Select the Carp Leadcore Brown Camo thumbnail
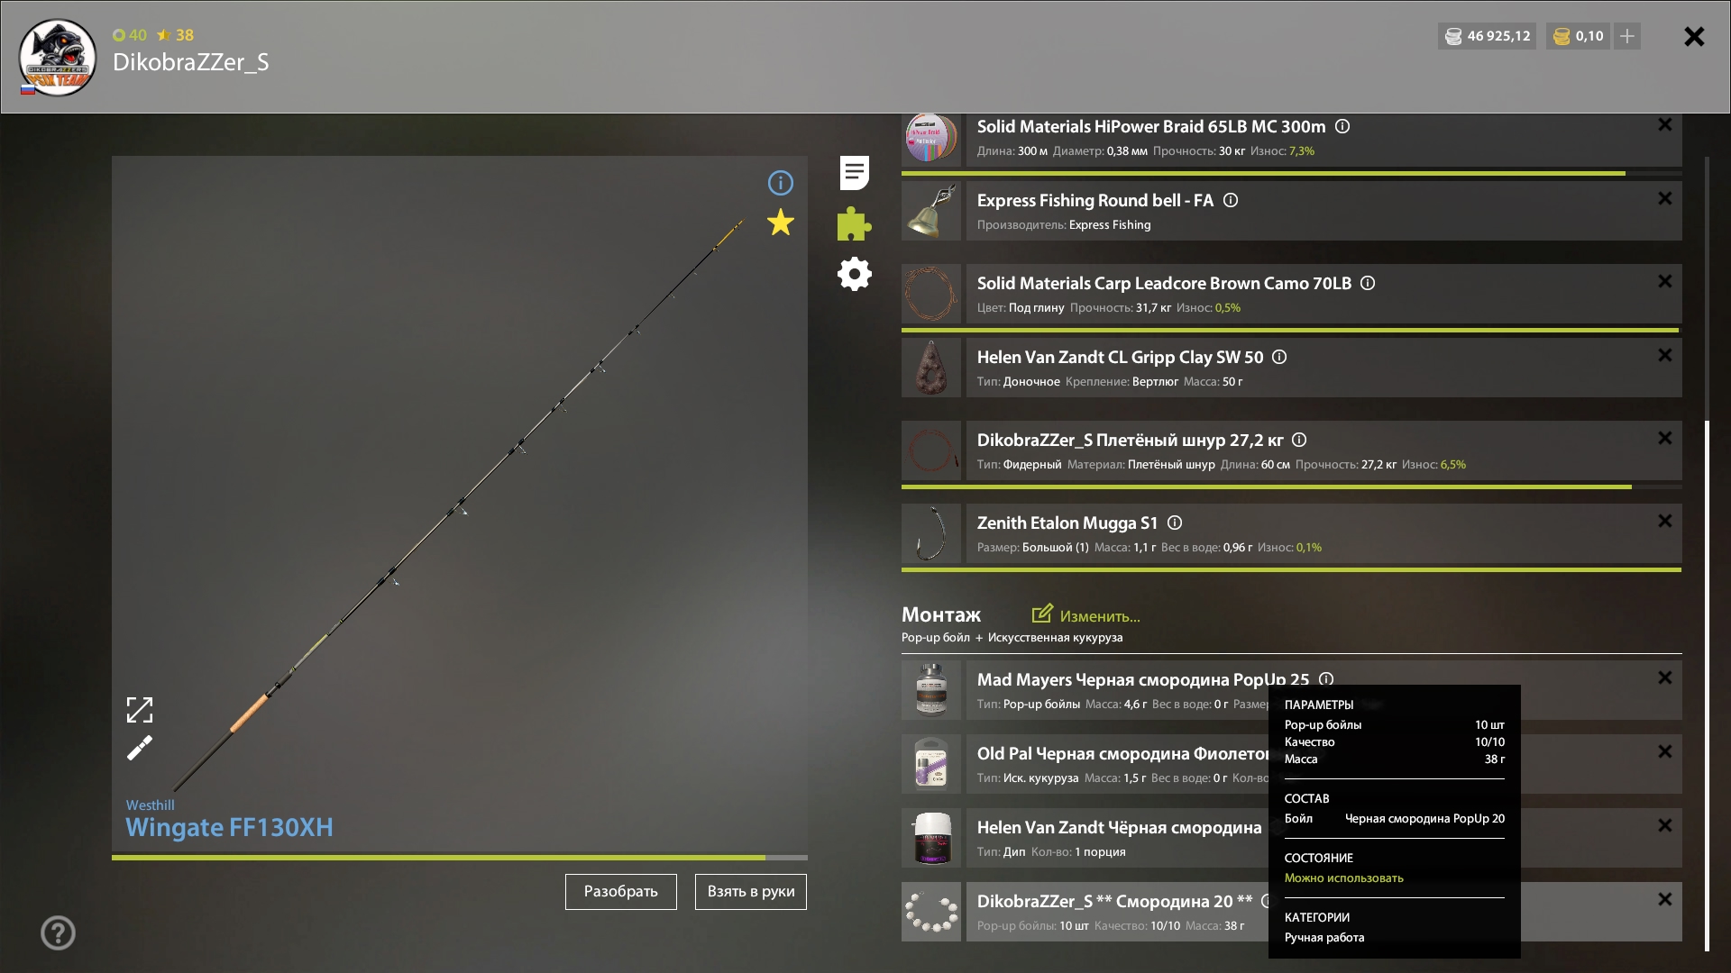Image resolution: width=1731 pixels, height=973 pixels. (x=931, y=294)
